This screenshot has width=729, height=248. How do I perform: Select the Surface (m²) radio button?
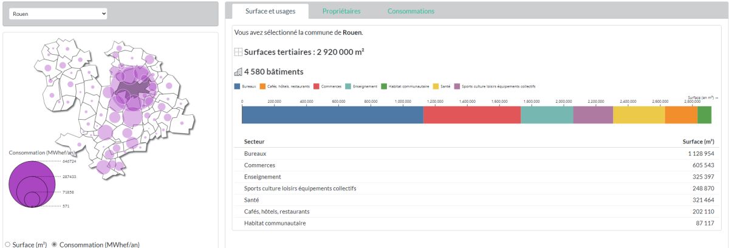(7, 244)
